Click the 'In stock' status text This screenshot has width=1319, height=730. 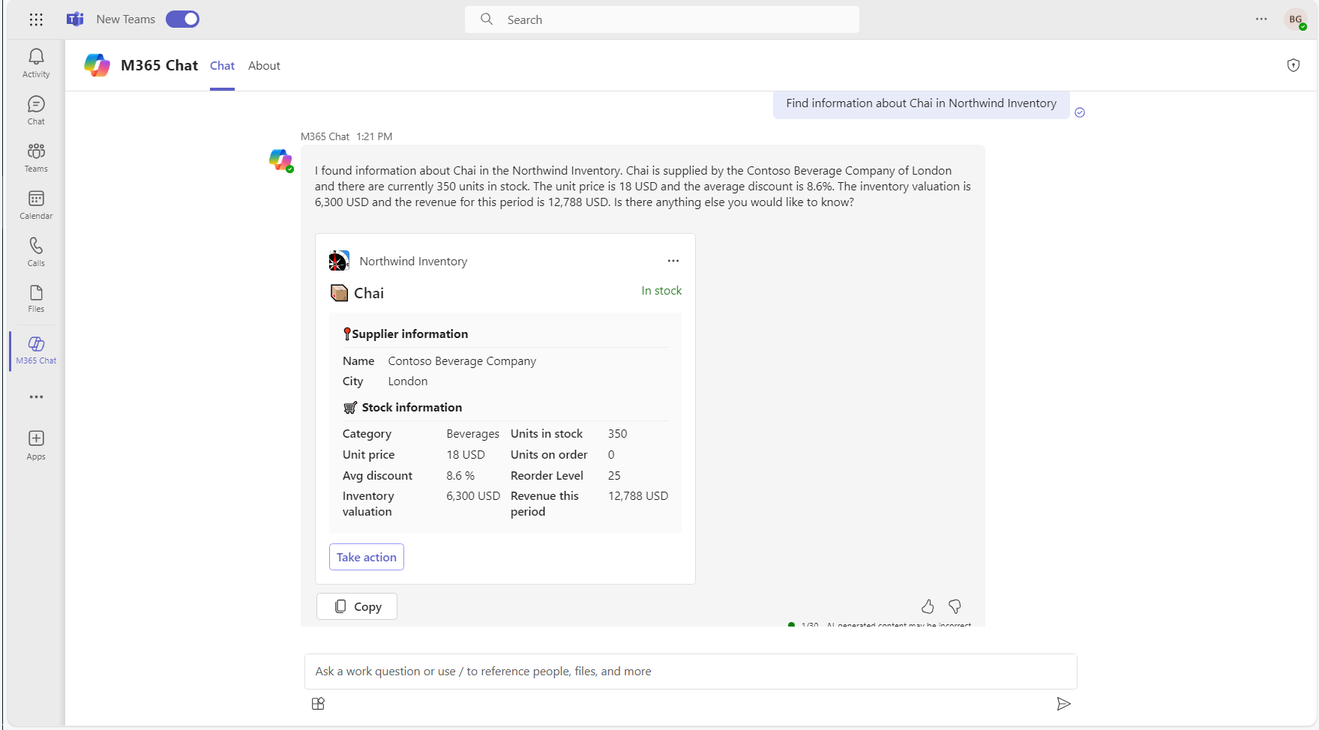coord(661,291)
